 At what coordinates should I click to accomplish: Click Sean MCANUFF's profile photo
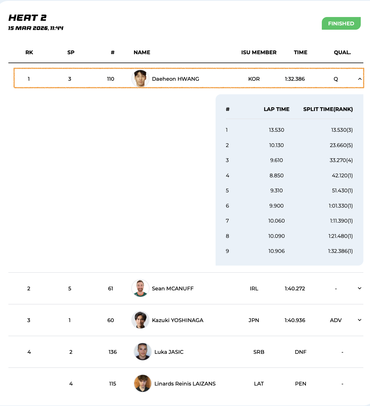pyautogui.click(x=140, y=288)
